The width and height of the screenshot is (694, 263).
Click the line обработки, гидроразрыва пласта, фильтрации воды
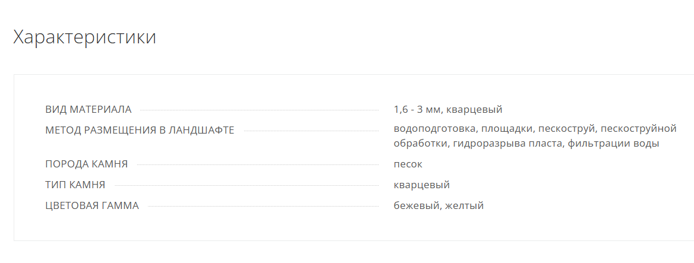526,144
